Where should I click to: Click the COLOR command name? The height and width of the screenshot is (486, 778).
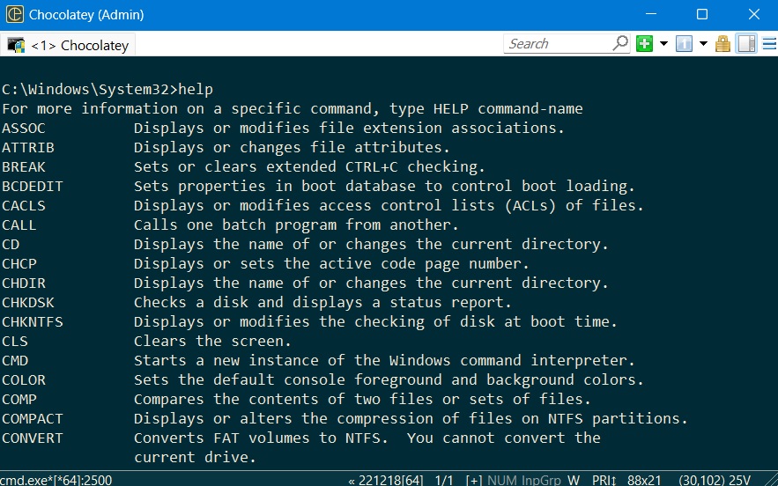23,379
